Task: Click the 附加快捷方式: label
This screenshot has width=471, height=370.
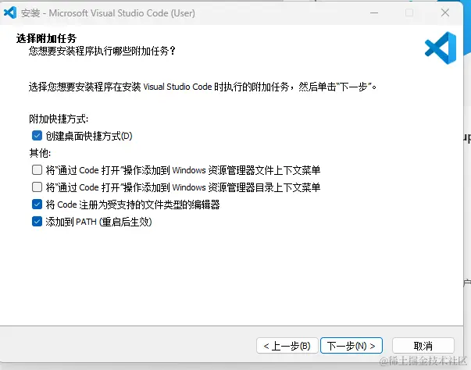Action: click(59, 119)
